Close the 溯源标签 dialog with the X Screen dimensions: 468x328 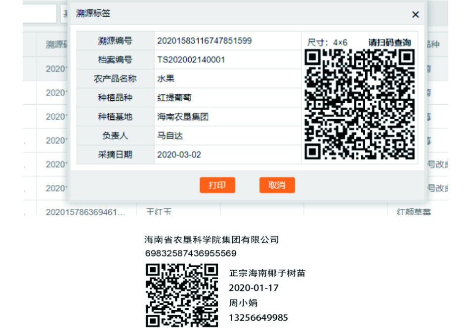click(415, 14)
